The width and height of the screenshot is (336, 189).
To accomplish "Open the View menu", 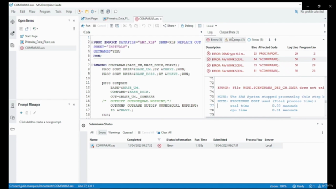I will tap(32, 12).
